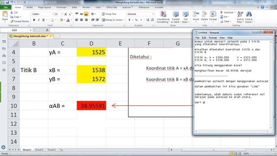Select the red cell showing 38.95591

point(91,106)
